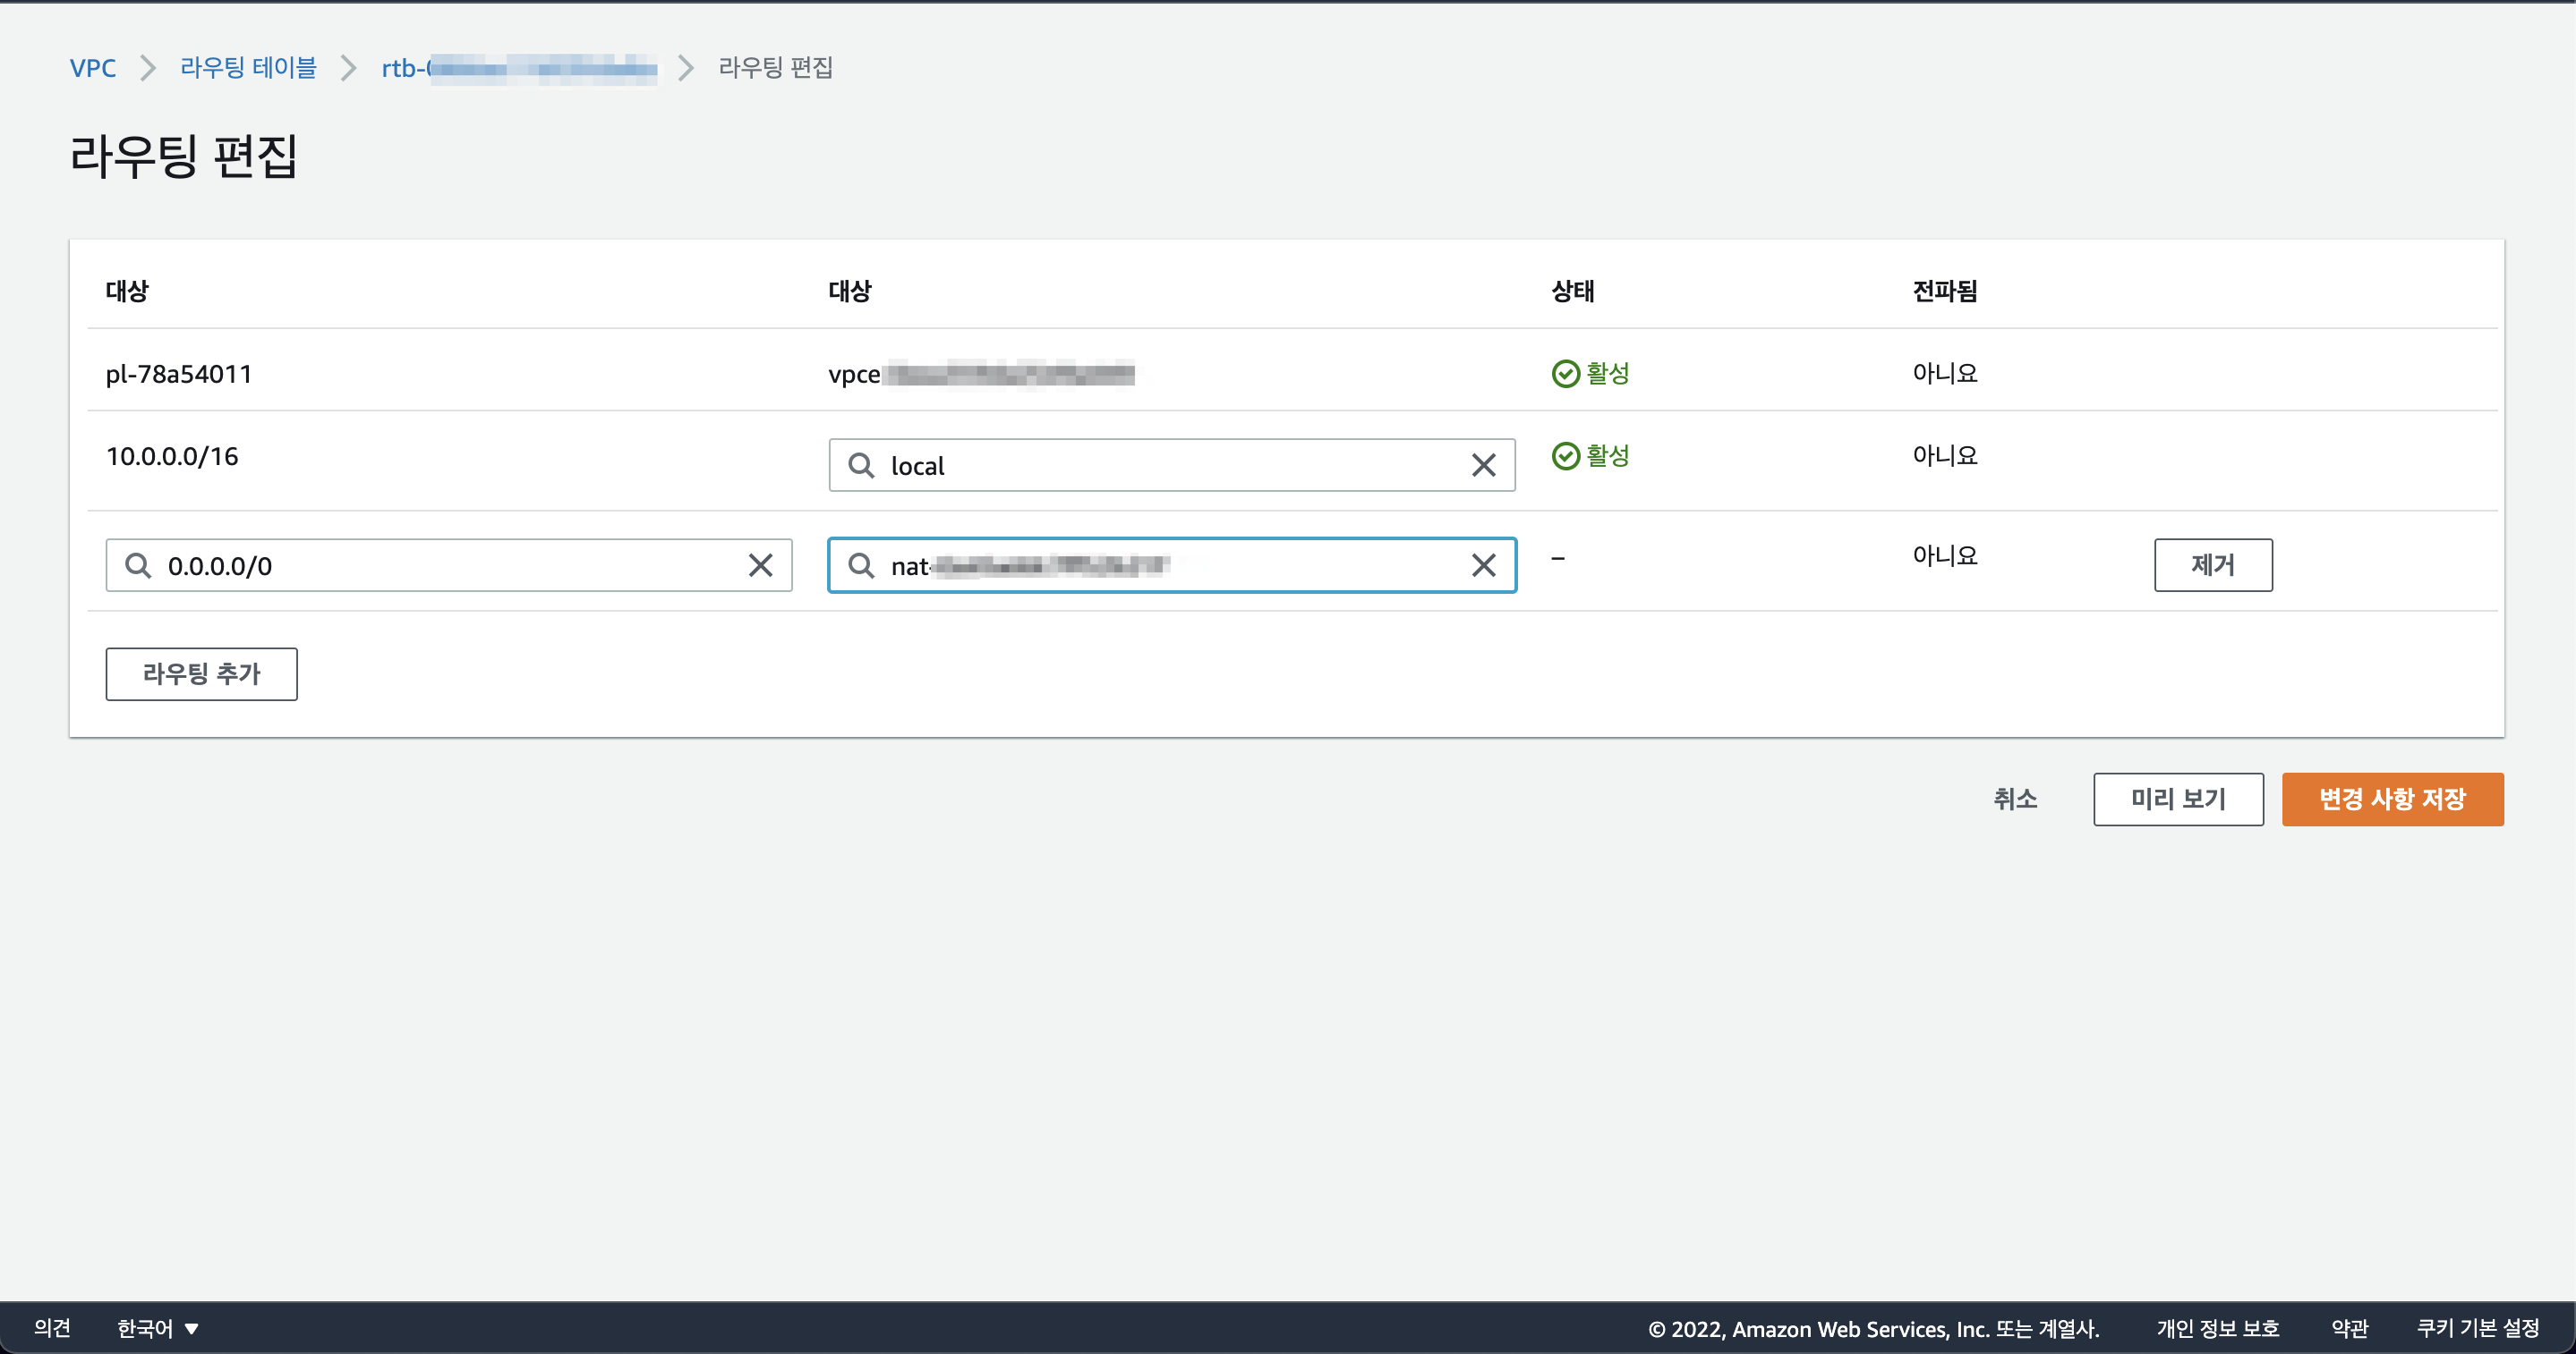Click search icon in local field
The width and height of the screenshot is (2576, 1354).
pos(861,466)
